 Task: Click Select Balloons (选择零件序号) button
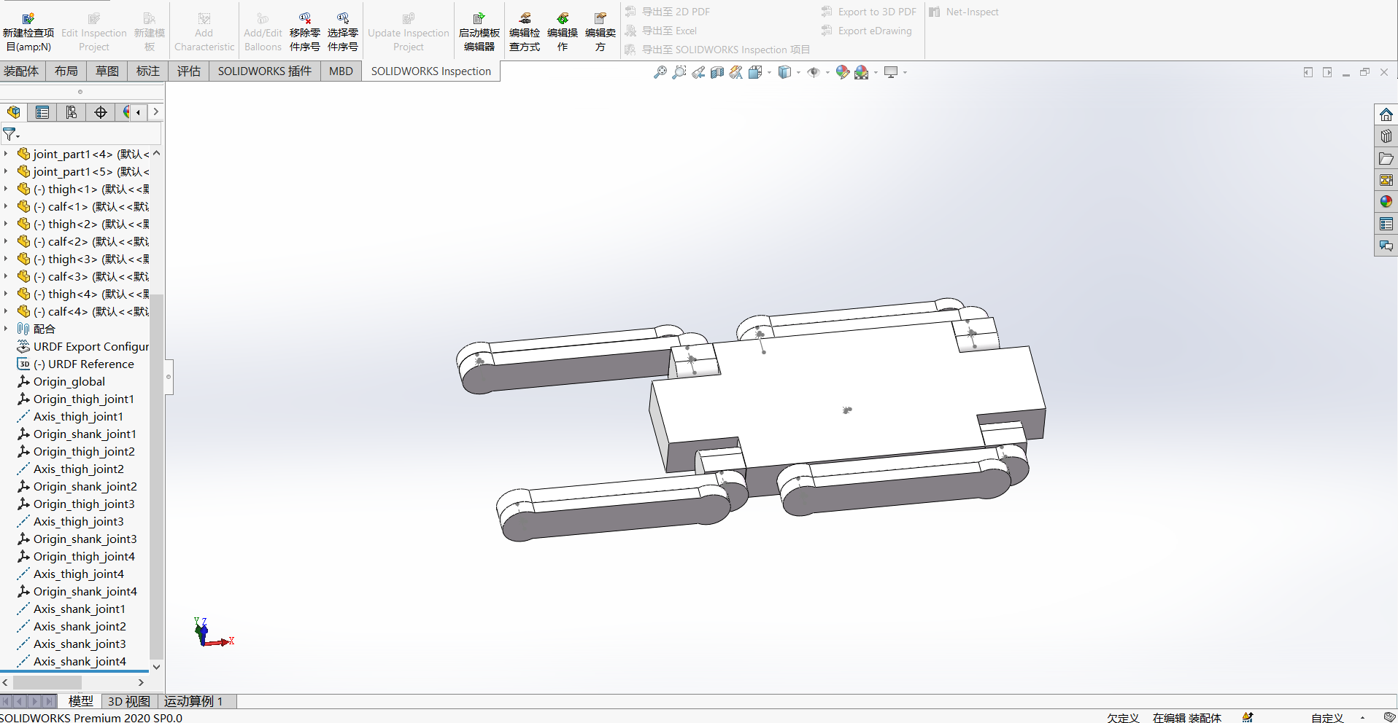point(343,33)
